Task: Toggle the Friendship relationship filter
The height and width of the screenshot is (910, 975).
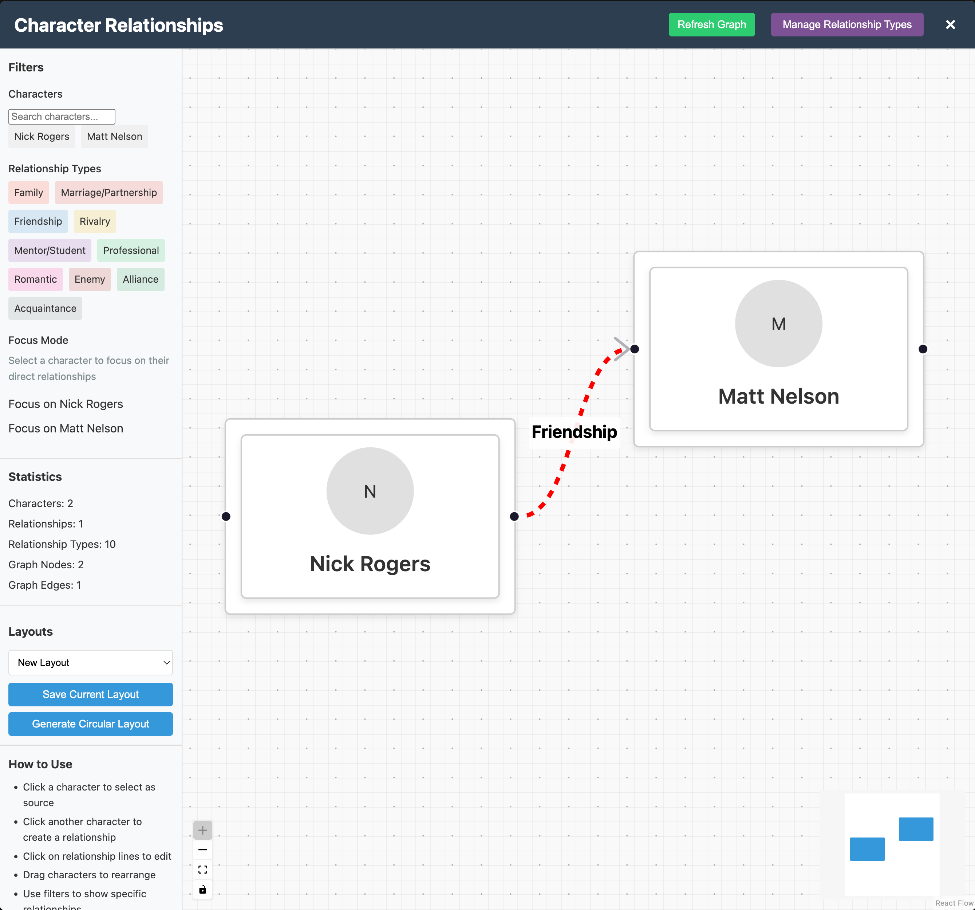Action: click(x=38, y=221)
